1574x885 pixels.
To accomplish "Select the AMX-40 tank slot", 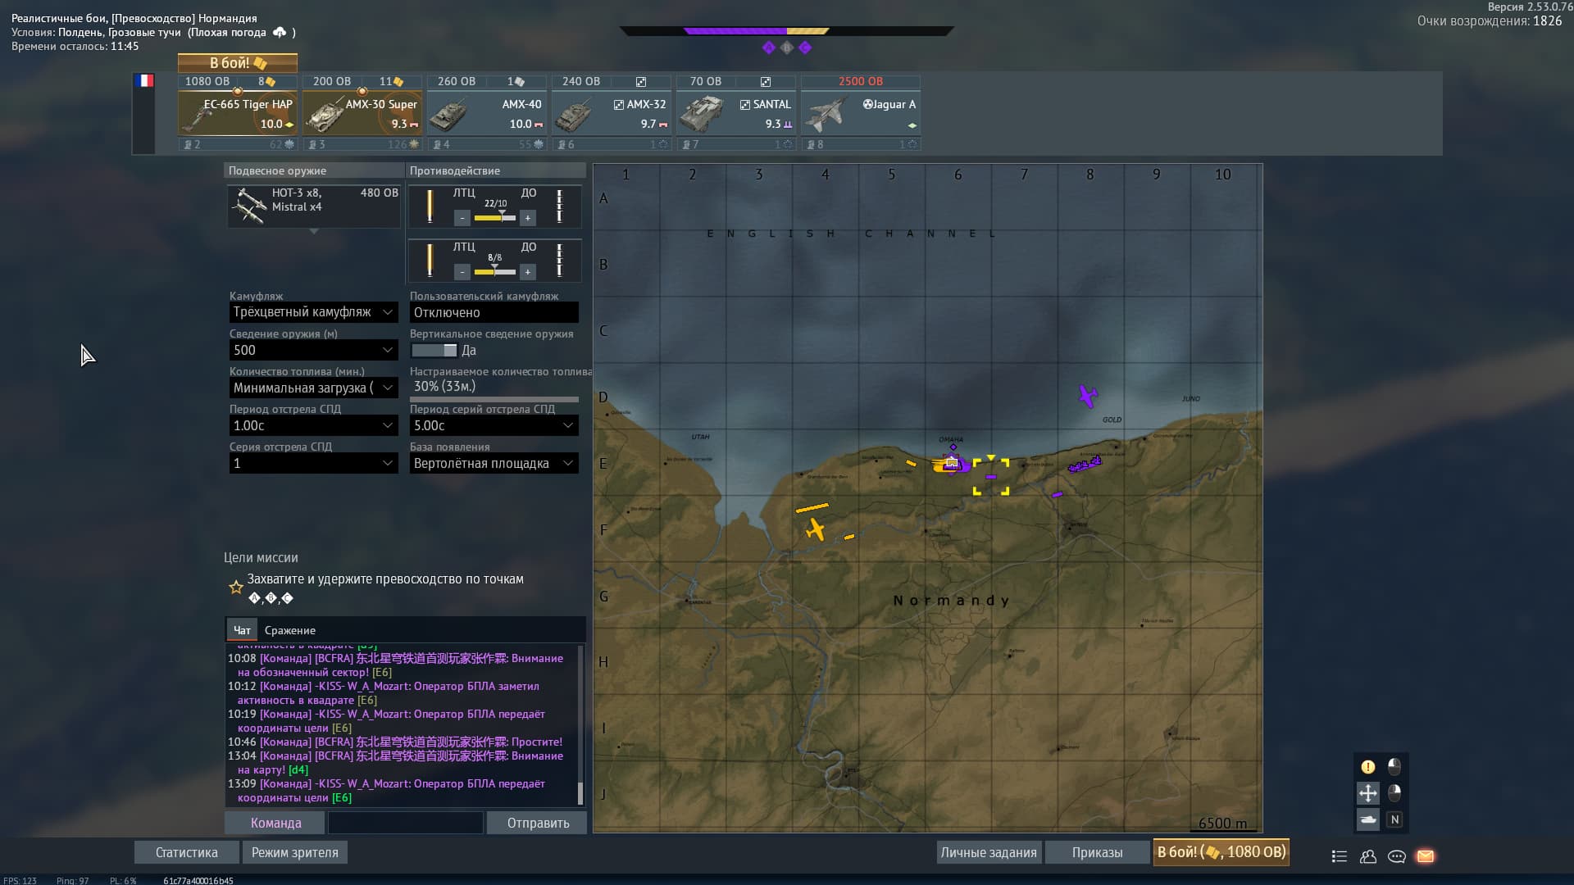I will pos(486,114).
